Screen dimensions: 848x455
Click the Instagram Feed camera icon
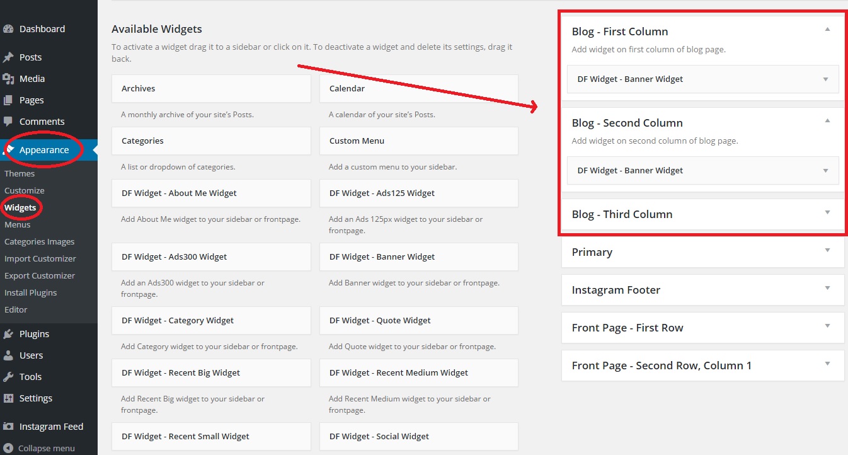pyautogui.click(x=8, y=427)
